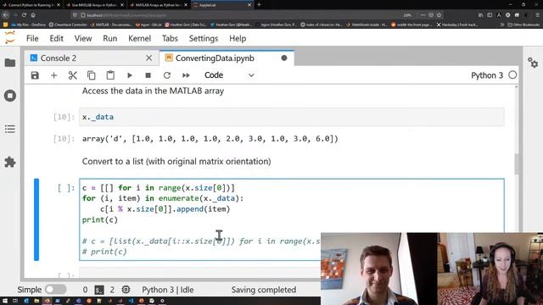Screen dimensions: 543x305
Task: Interrupt the kernel with stop icon
Action: (x=148, y=75)
